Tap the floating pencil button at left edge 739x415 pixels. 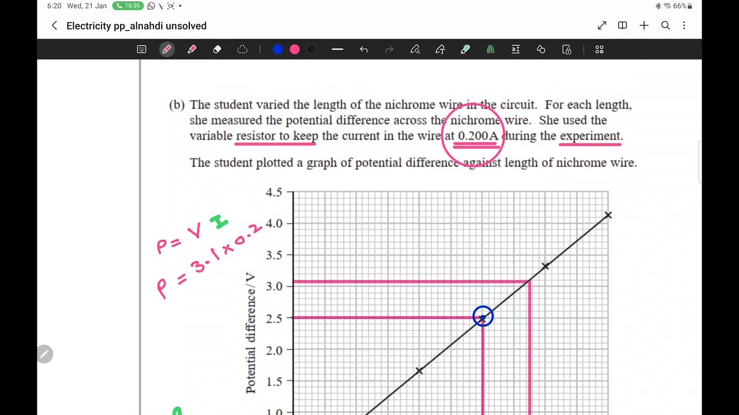point(45,354)
